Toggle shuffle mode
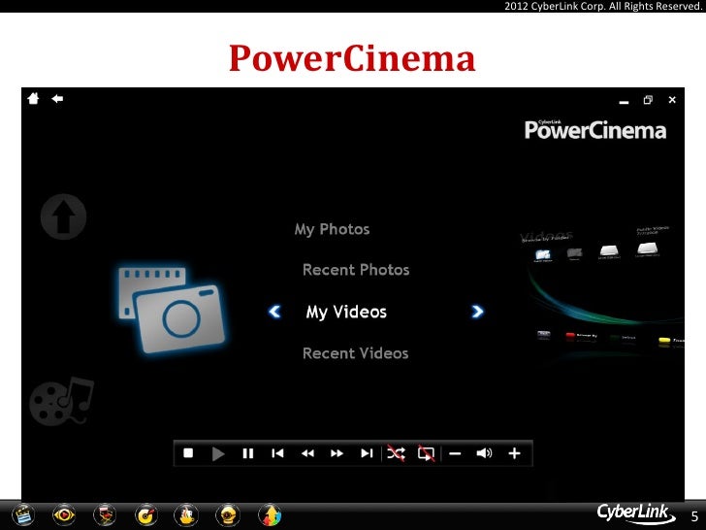 [x=396, y=453]
